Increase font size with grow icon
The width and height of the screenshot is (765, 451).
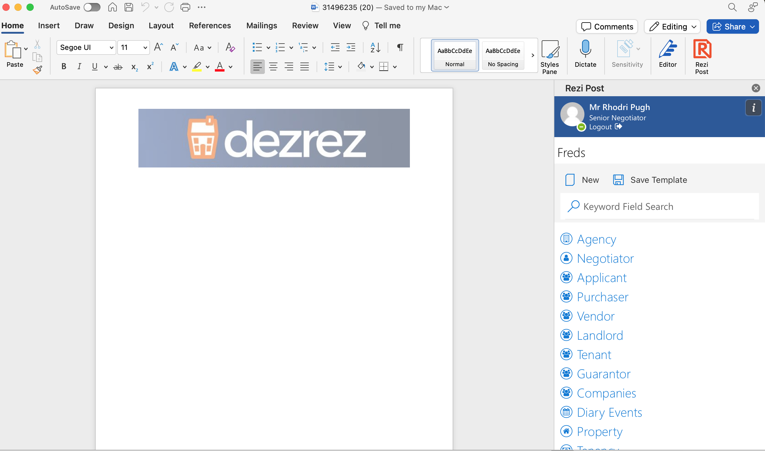point(159,47)
